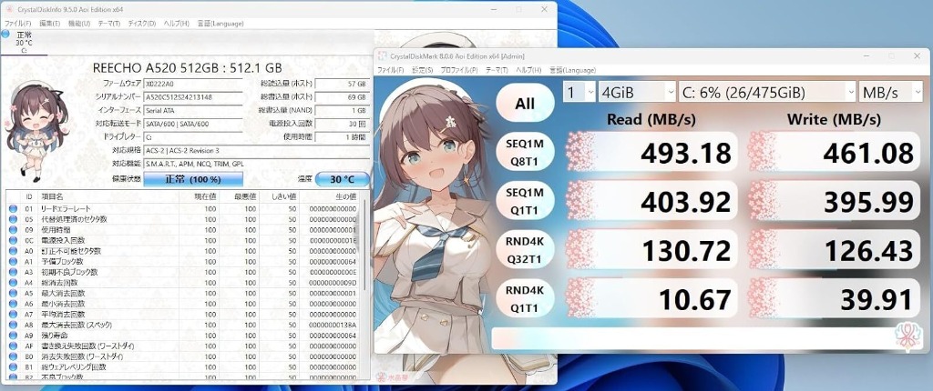Click the chibi character image in CrystalDiskInfo

coord(36,131)
